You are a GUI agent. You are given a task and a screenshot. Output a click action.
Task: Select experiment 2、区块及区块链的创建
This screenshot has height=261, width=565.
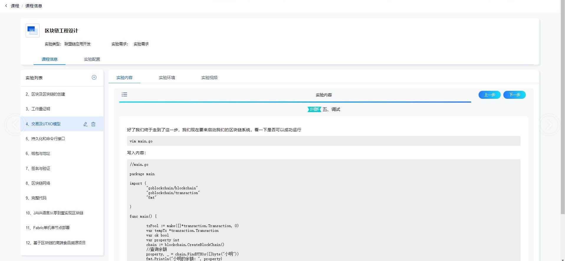pyautogui.click(x=62, y=94)
